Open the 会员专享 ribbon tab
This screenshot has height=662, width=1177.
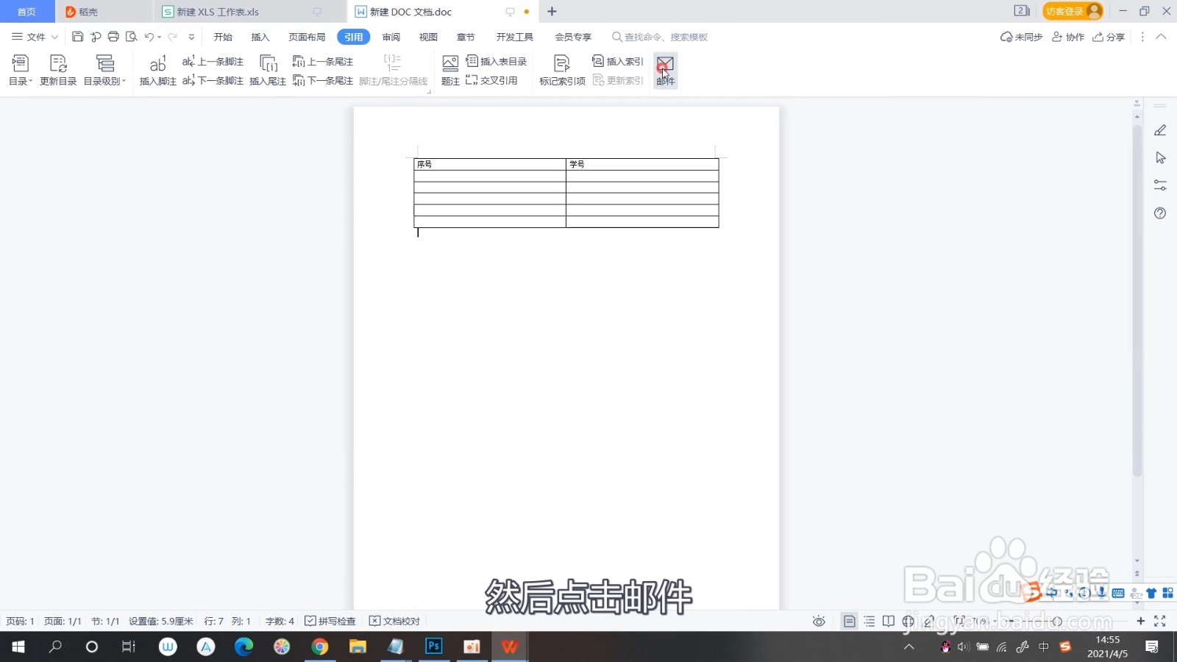[x=572, y=37]
